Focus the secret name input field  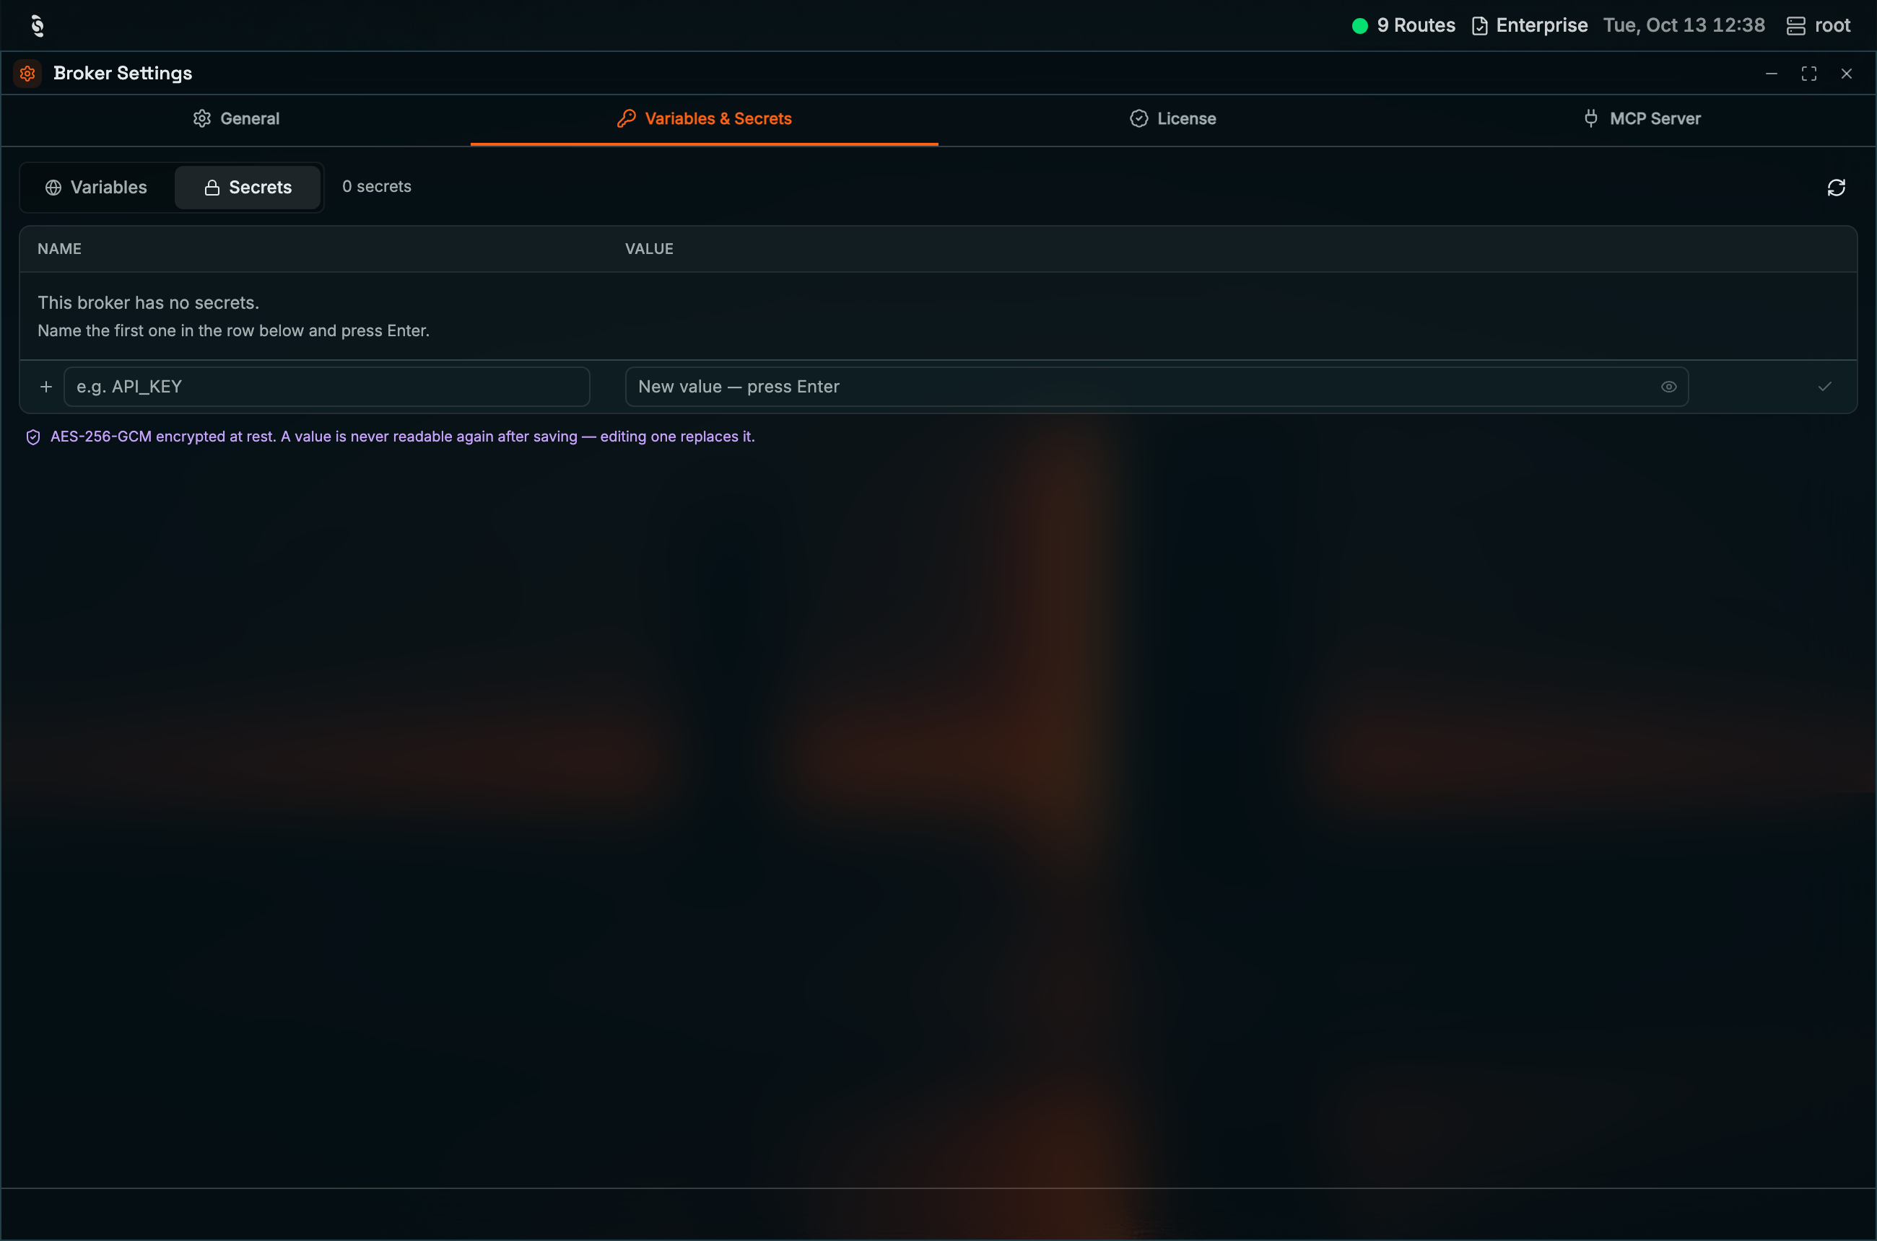pyautogui.click(x=326, y=387)
